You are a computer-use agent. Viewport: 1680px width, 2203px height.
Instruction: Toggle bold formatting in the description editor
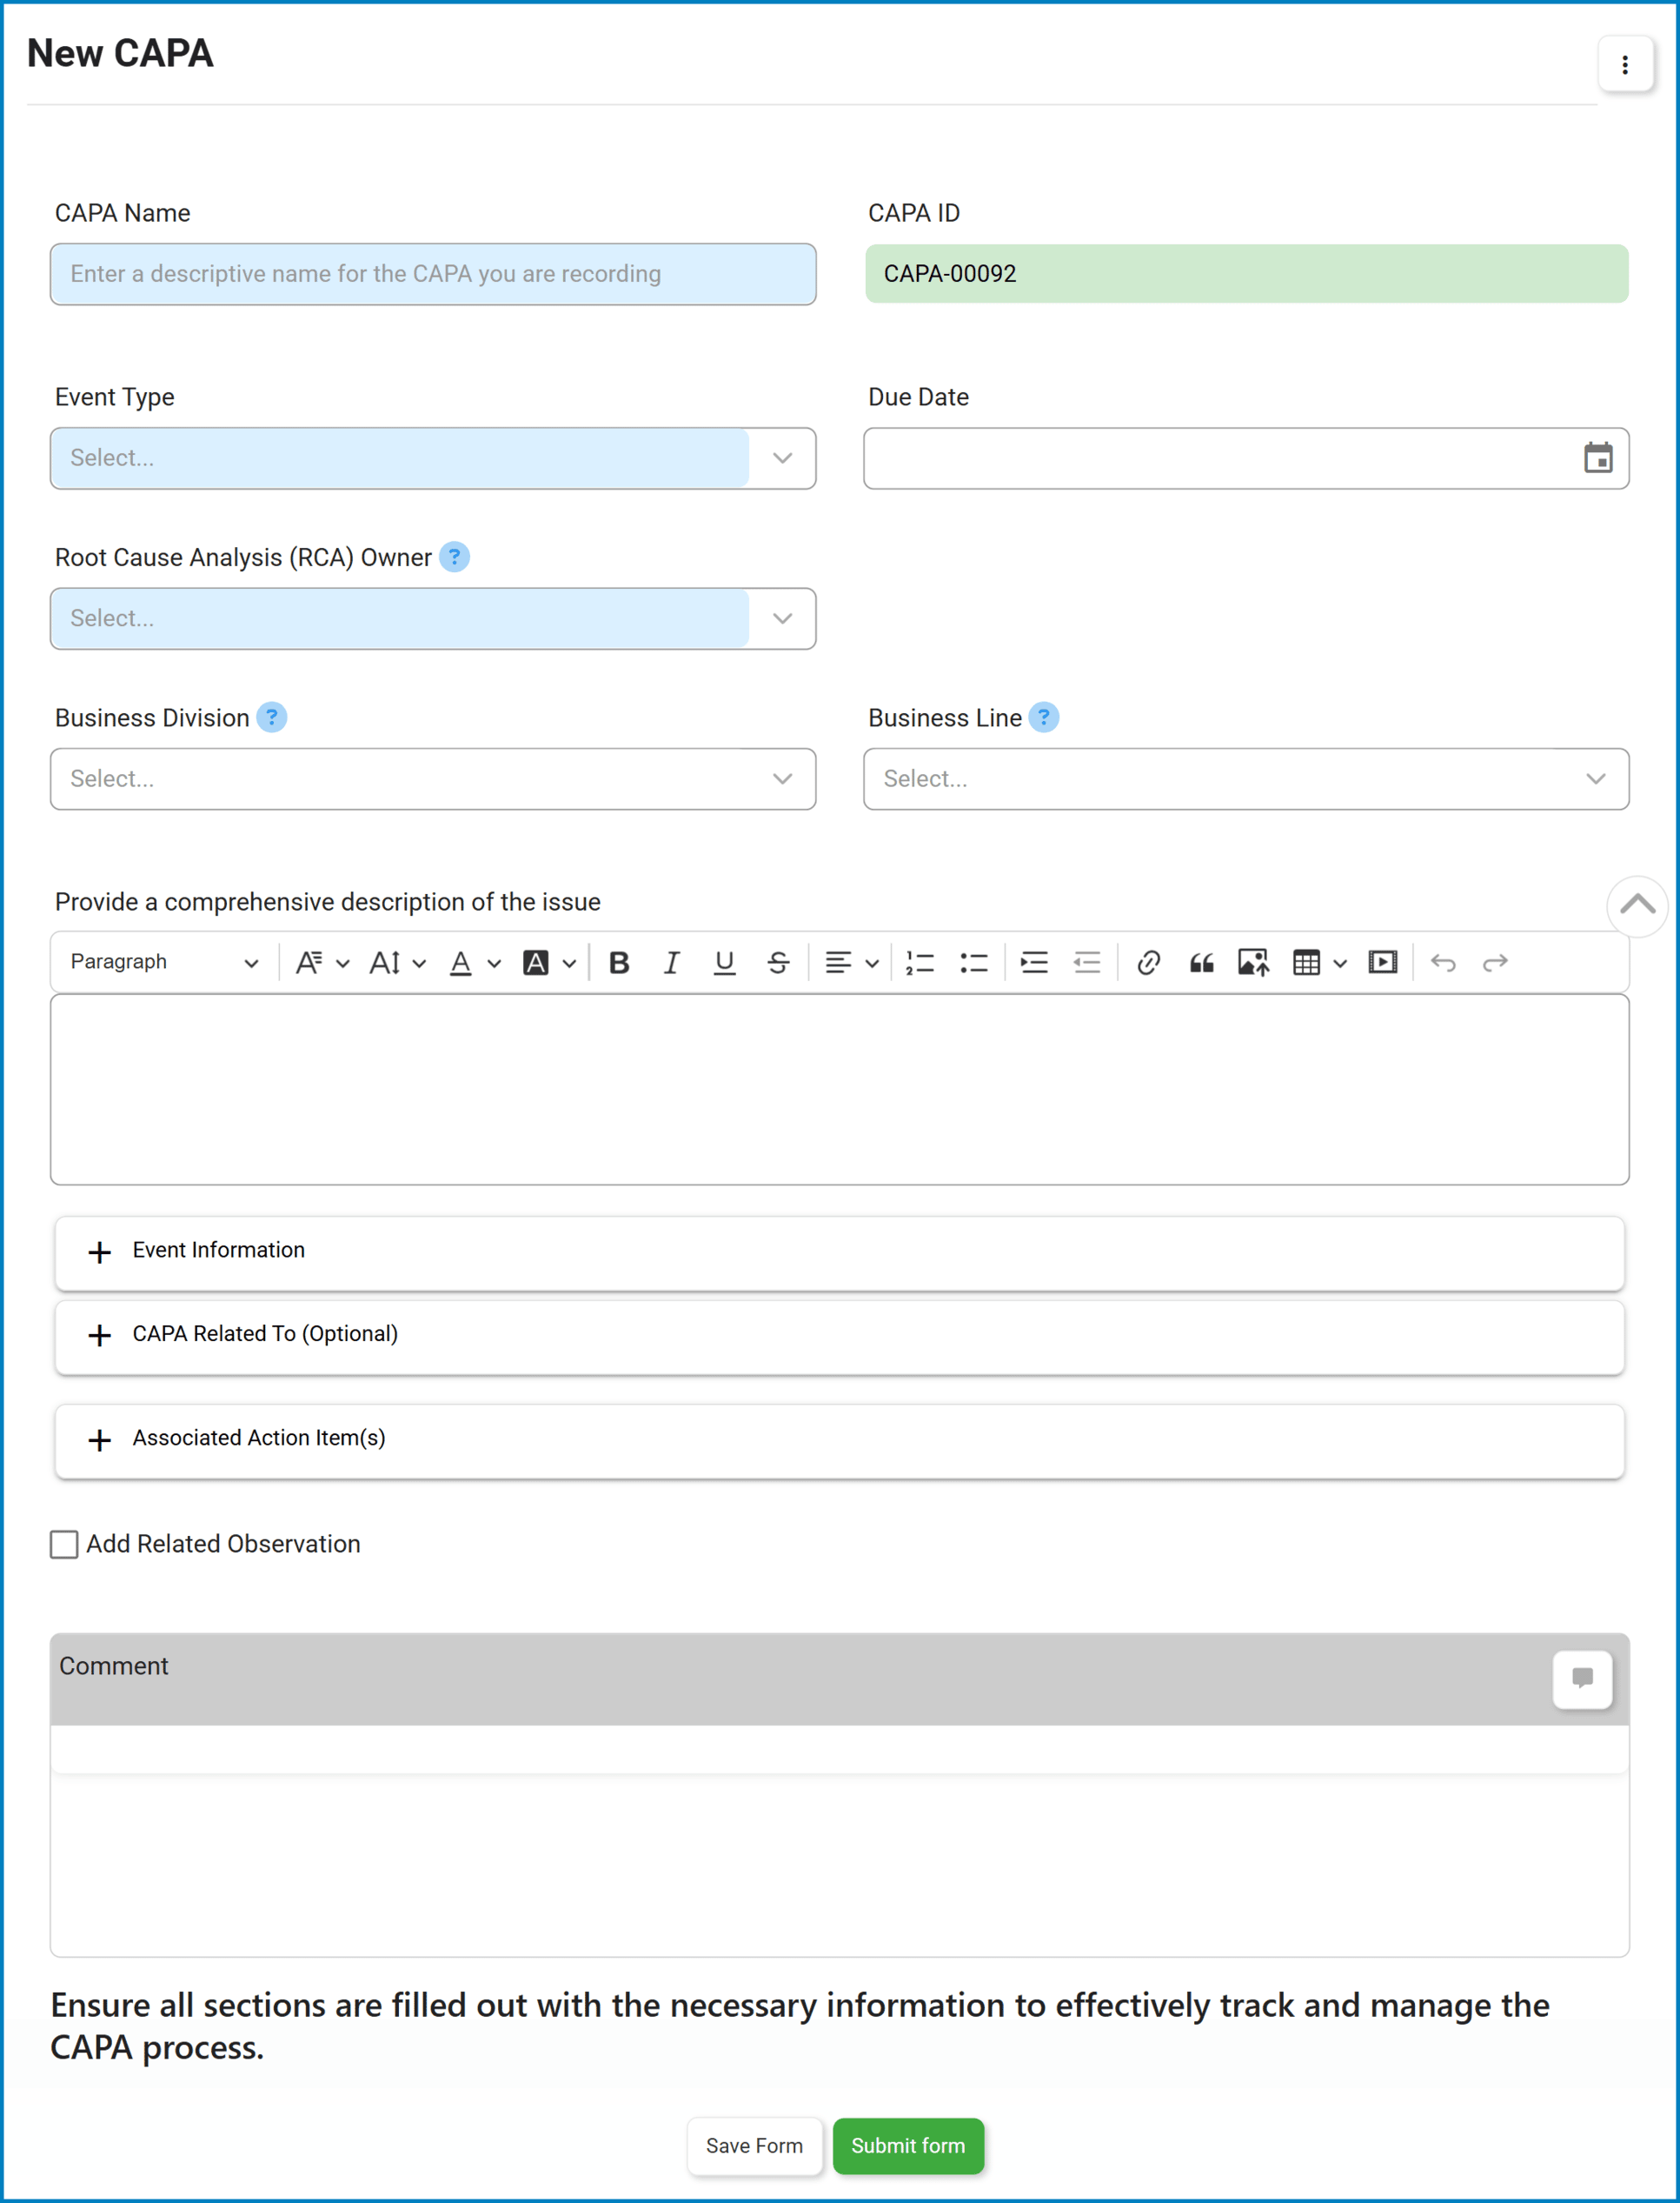(x=620, y=961)
